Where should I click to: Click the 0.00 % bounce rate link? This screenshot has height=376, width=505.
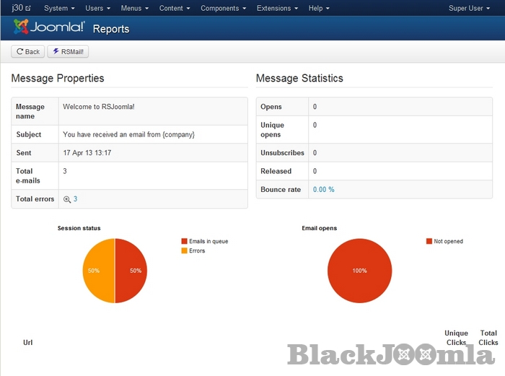(x=323, y=189)
